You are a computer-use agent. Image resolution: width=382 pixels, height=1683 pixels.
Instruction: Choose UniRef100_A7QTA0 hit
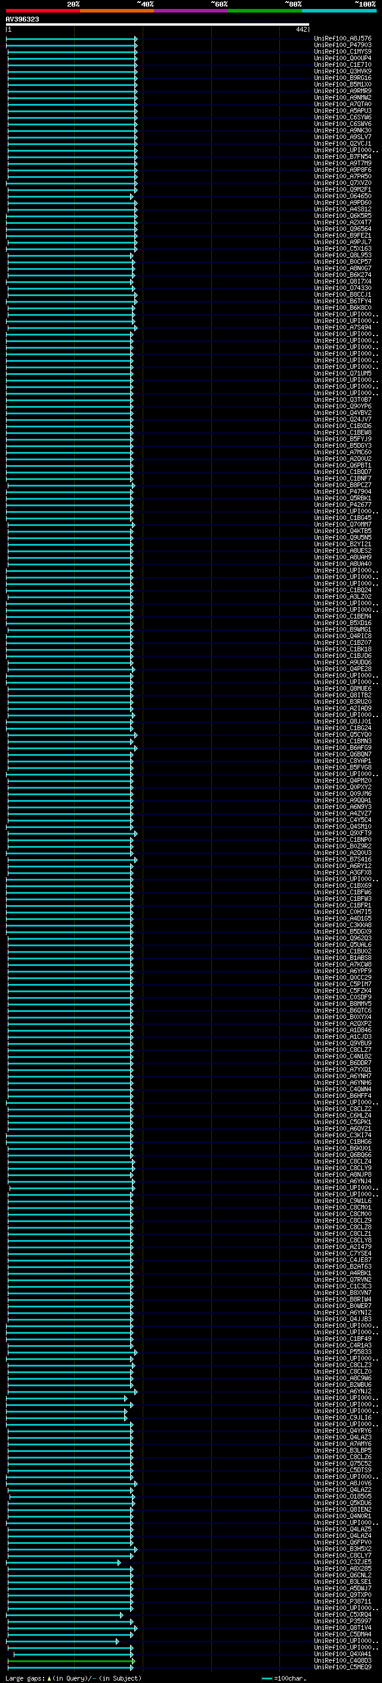[343, 104]
